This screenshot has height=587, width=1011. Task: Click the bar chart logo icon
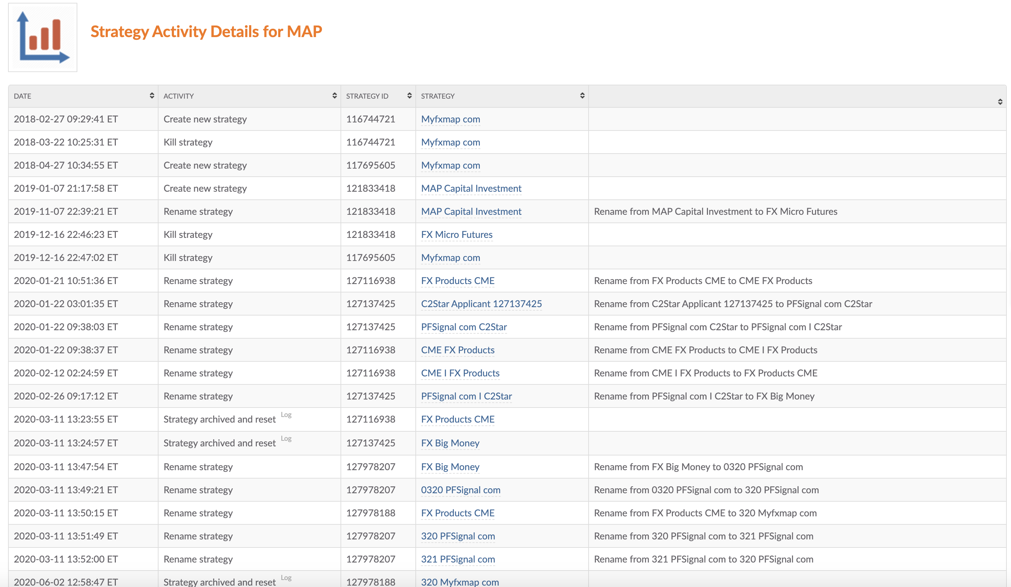click(x=43, y=37)
